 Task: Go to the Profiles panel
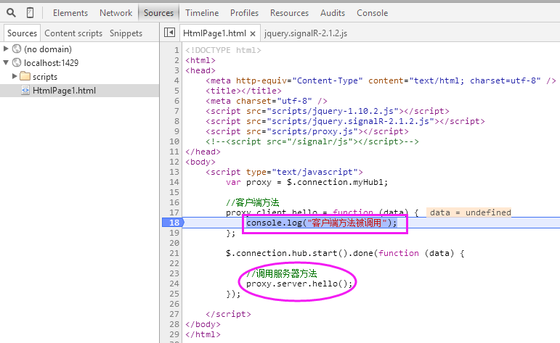pos(244,13)
